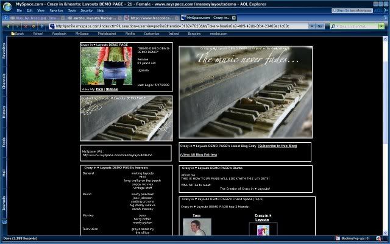Click the Videos link under profile photo
The image size is (390, 244).
[x=112, y=89]
